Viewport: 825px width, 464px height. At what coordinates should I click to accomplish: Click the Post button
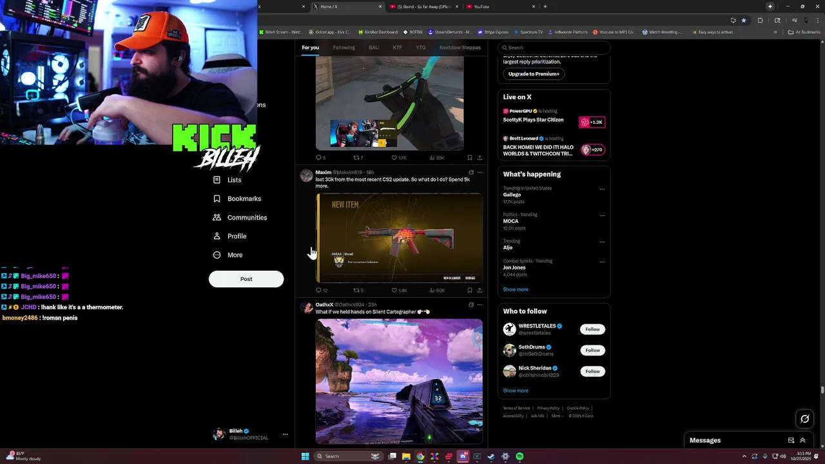click(246, 279)
